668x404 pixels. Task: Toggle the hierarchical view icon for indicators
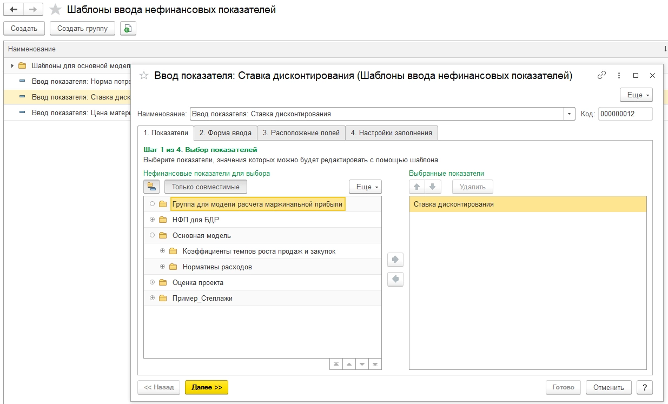pos(151,187)
